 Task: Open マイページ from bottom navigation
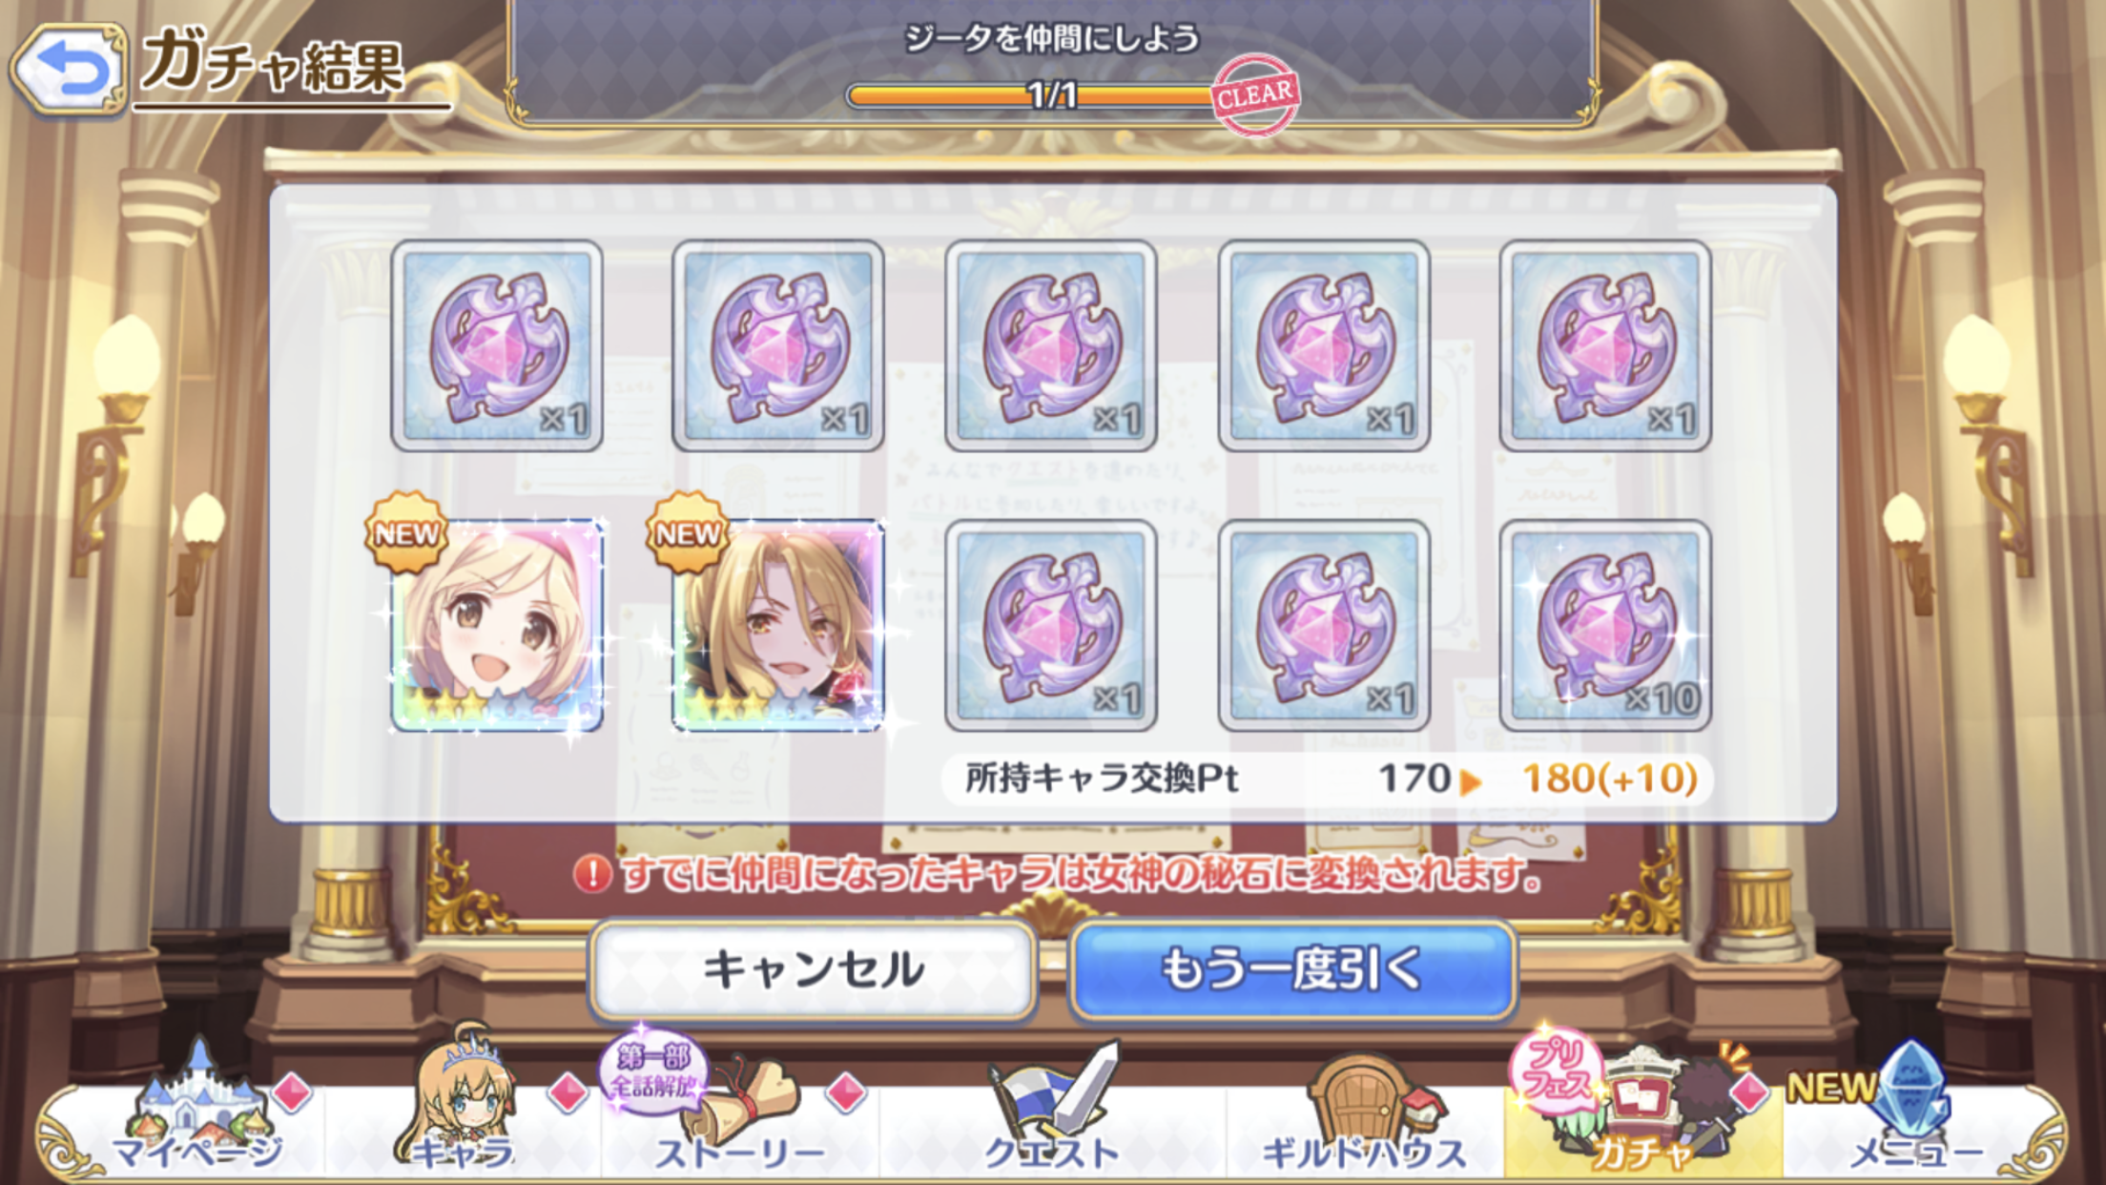198,1112
